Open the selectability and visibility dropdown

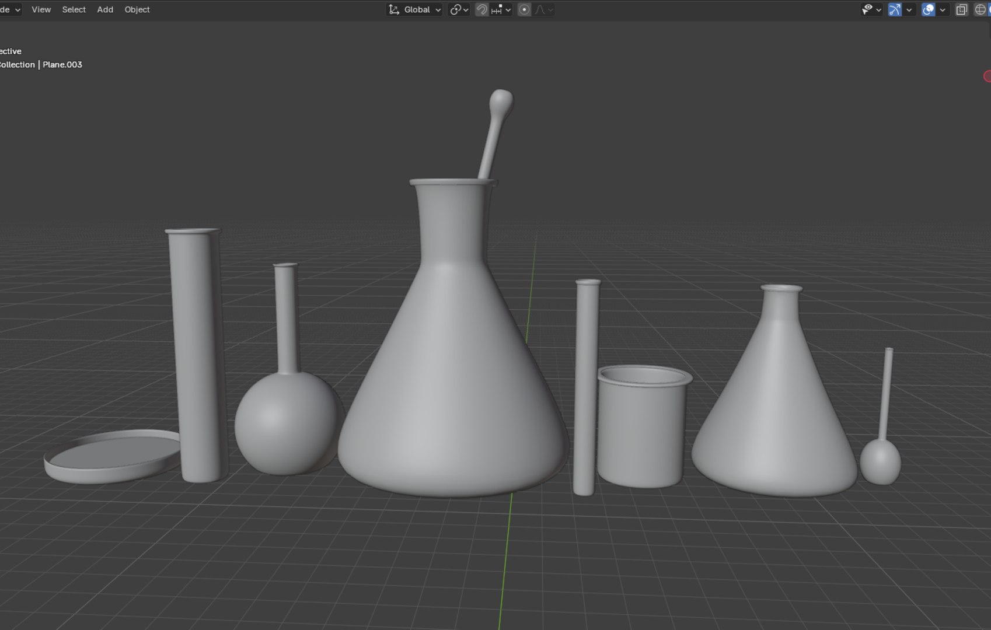[871, 9]
